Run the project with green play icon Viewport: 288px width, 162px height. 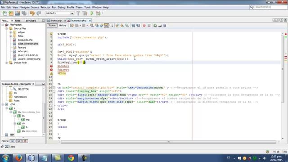92,13
